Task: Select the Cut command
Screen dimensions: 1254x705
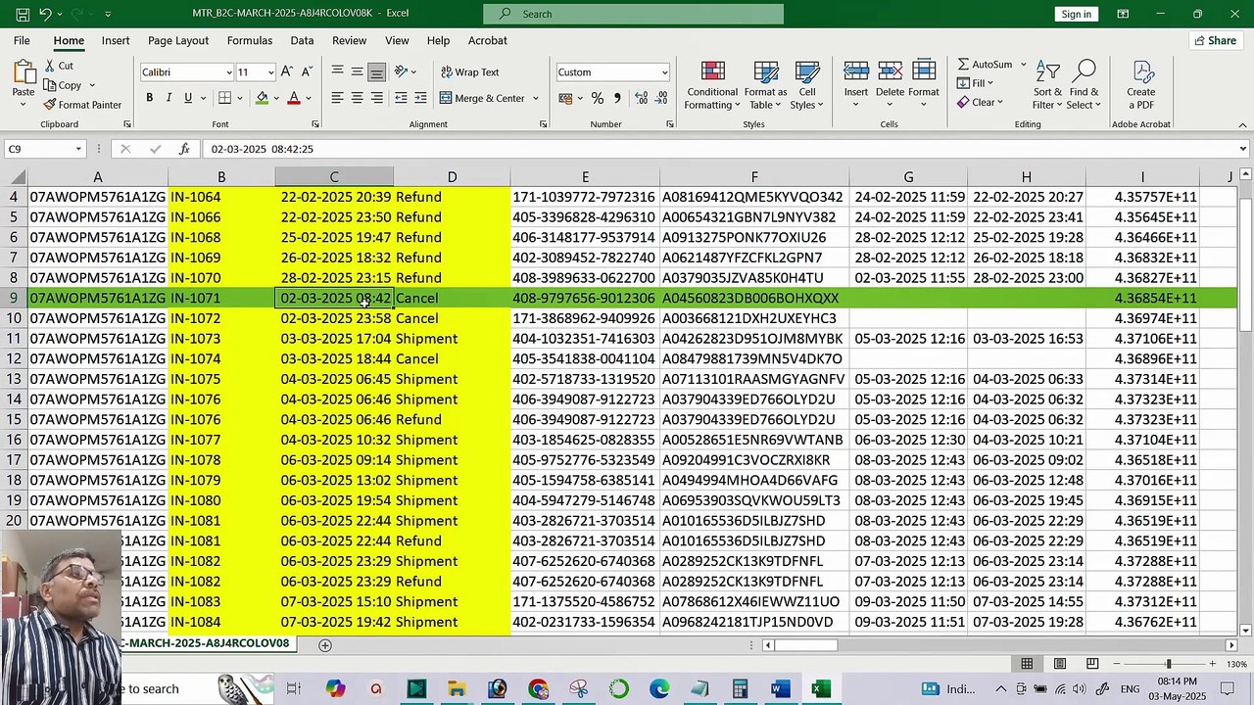Action: [x=59, y=66]
